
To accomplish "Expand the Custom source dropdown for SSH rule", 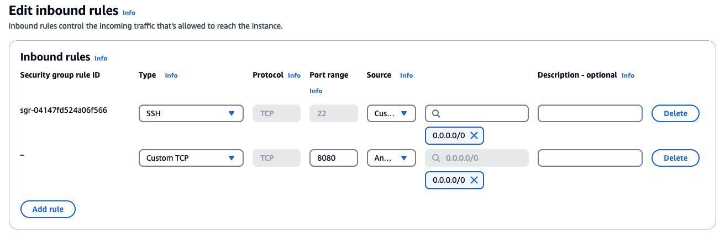I will (391, 113).
